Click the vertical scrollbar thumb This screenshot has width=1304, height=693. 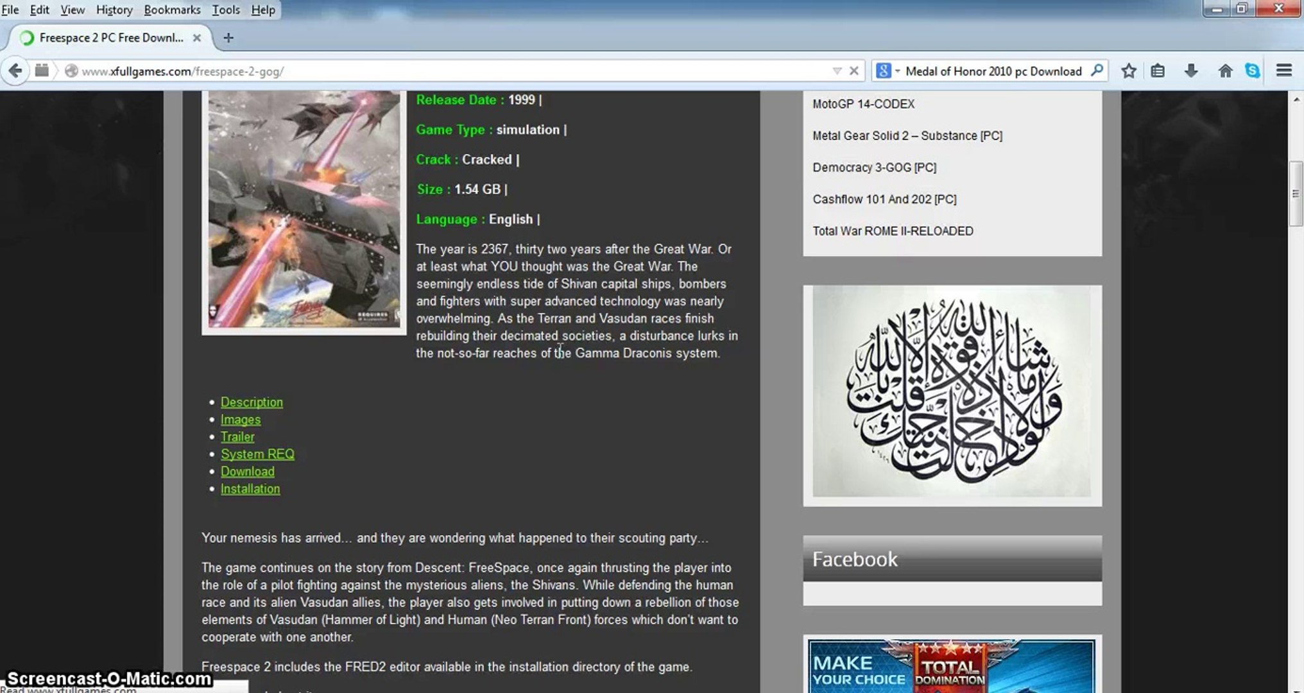coord(1296,194)
